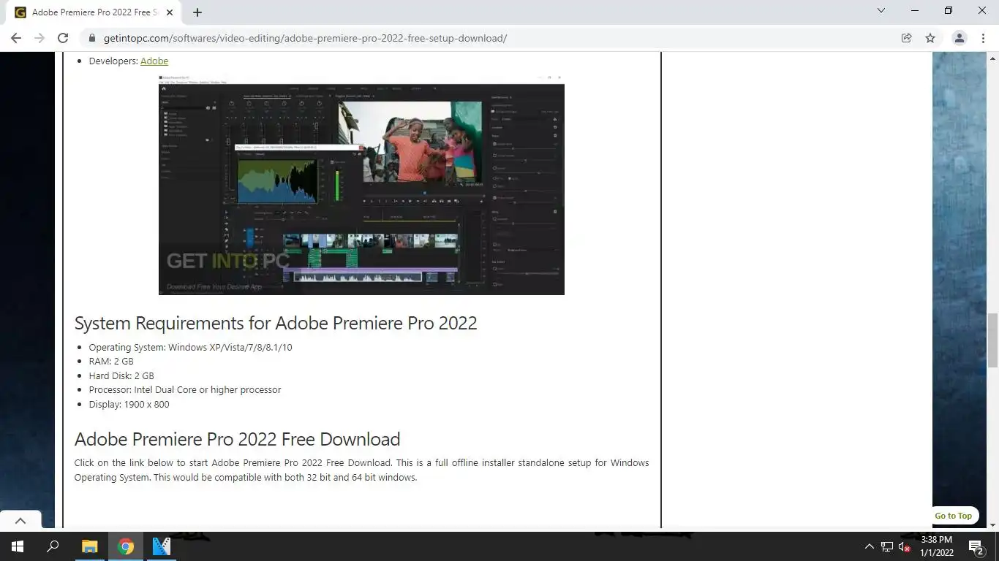Viewport: 999px width, 561px height.
Task: Click the muted volume tray icon
Action: click(905, 546)
